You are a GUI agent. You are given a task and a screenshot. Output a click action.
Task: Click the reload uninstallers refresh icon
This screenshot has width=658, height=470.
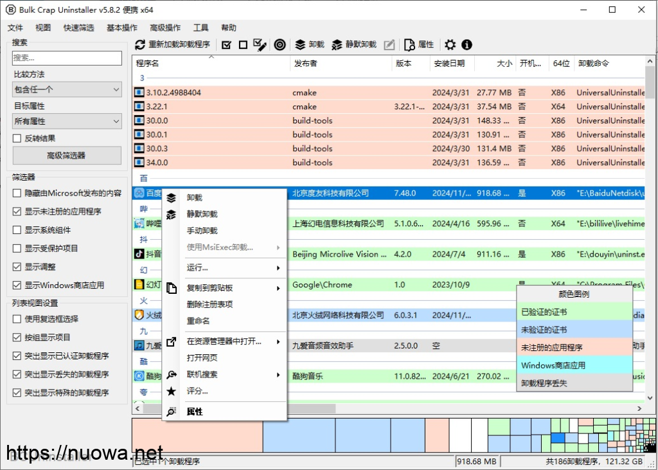pos(140,45)
